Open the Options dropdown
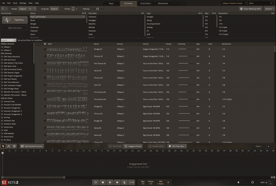This screenshot has height=186, width=276. (x=269, y=9)
